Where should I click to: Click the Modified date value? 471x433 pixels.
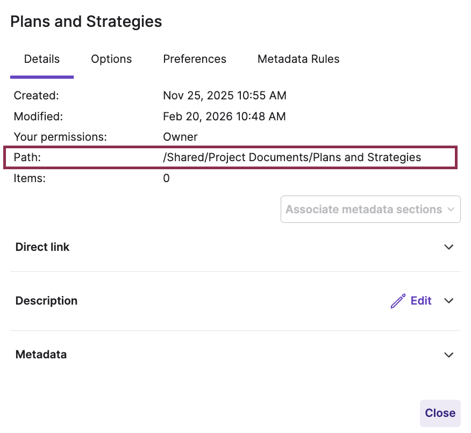tap(224, 116)
